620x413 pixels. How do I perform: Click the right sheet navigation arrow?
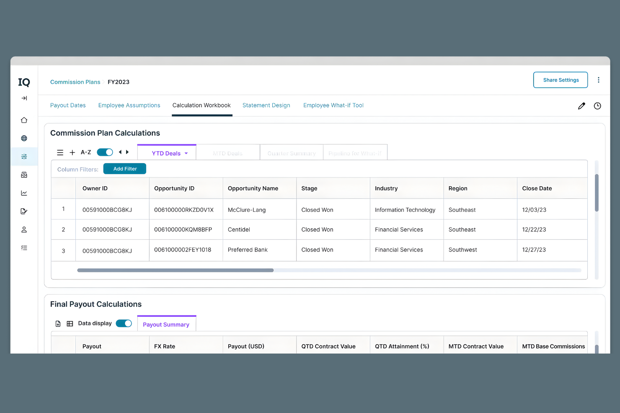(127, 152)
